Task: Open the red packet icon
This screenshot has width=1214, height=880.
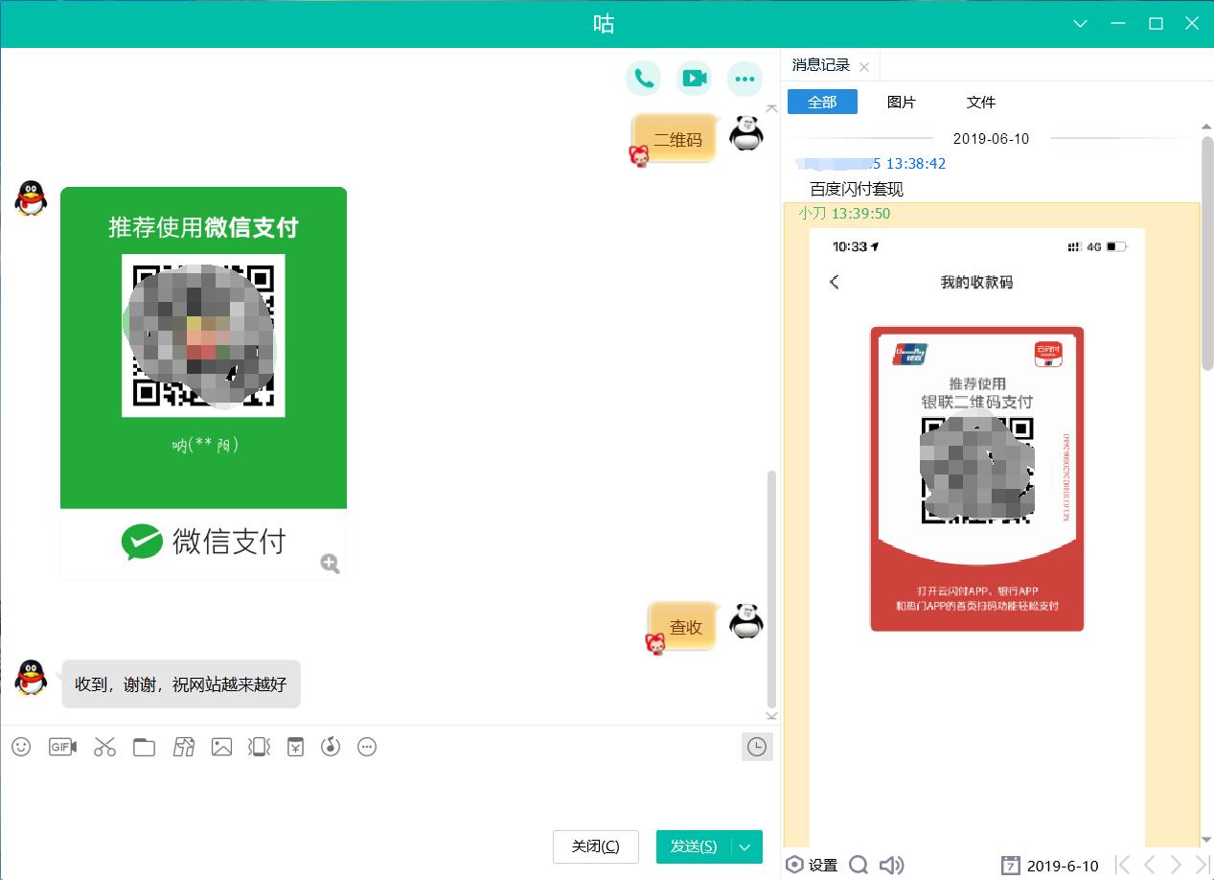Action: click(295, 747)
